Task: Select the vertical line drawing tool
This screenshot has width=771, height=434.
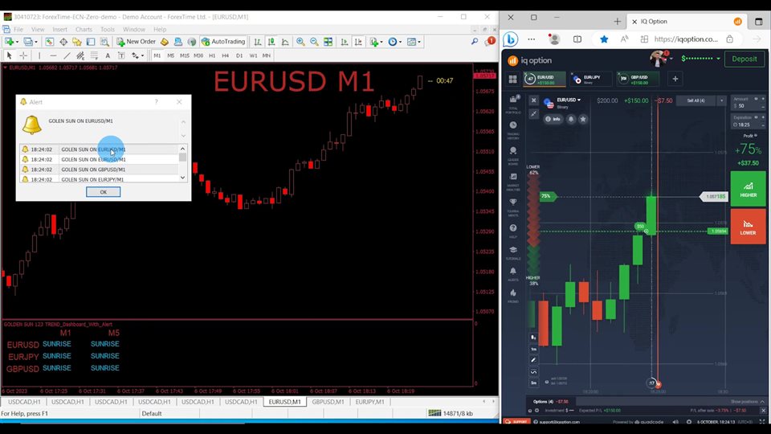Action: pos(39,55)
